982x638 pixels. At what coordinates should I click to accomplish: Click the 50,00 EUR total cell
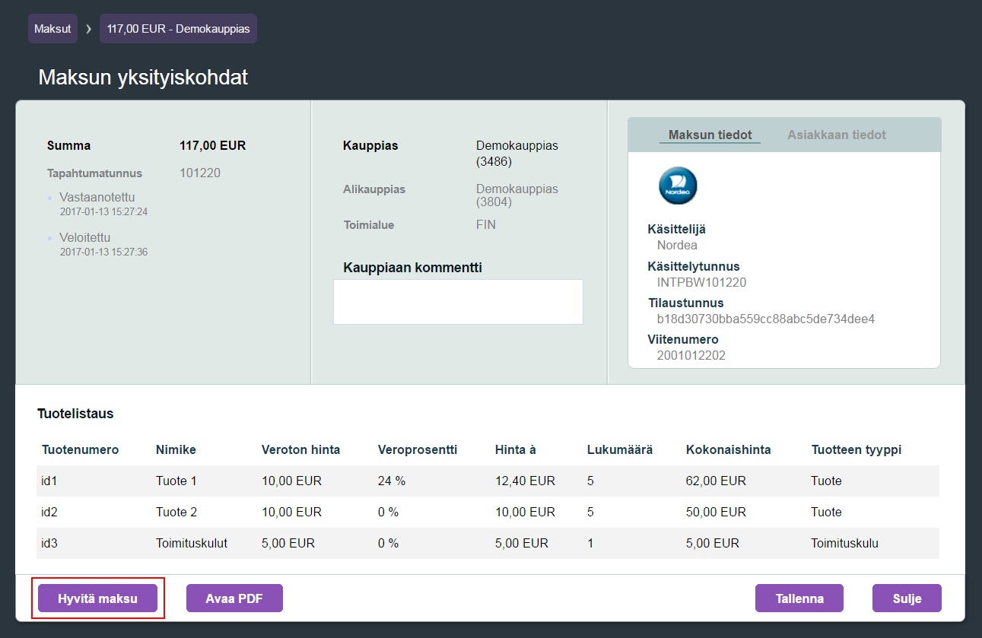pyautogui.click(x=716, y=513)
